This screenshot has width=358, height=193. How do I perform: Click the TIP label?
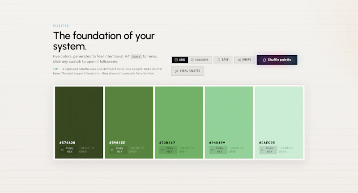pos(55,69)
